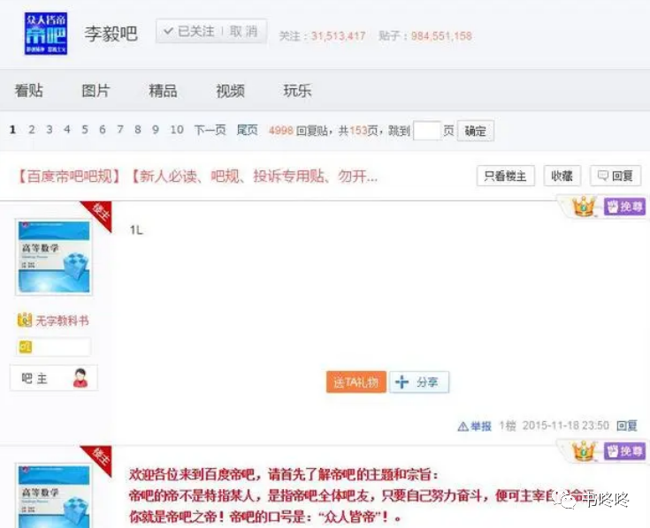Open the first post's 高等数学 avatar
Image resolution: width=650 pixels, height=528 pixels.
coord(54,257)
